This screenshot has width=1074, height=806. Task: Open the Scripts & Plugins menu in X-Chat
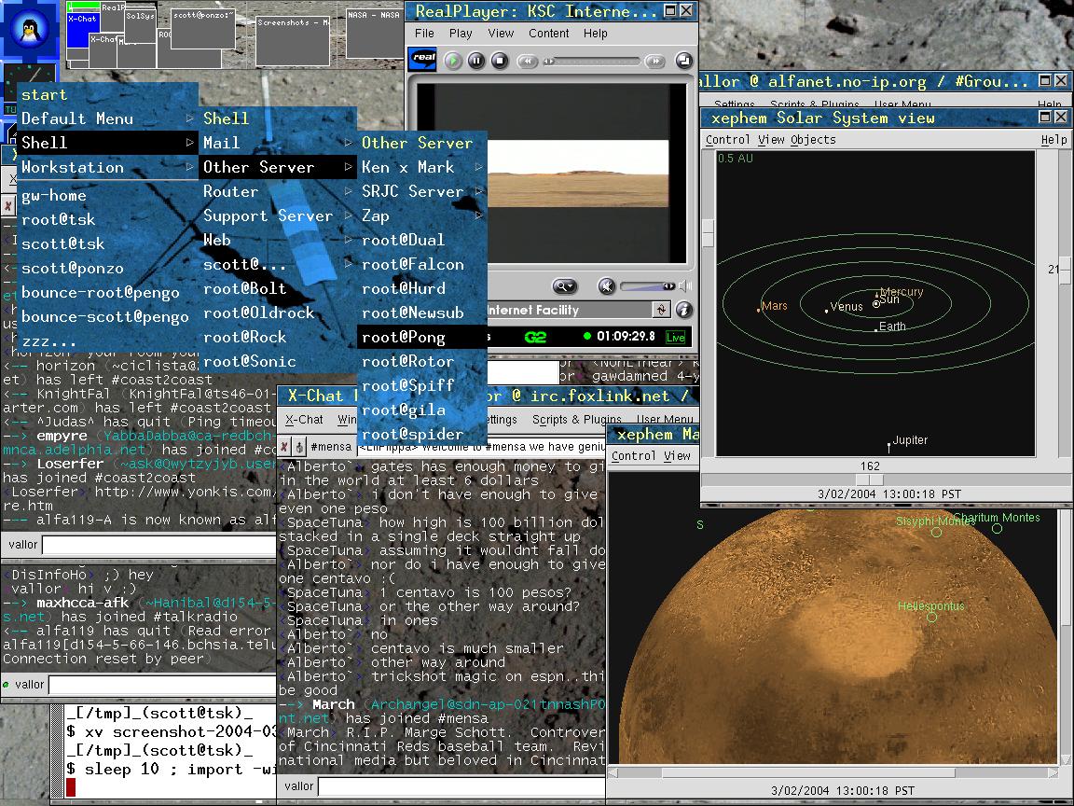[577, 419]
